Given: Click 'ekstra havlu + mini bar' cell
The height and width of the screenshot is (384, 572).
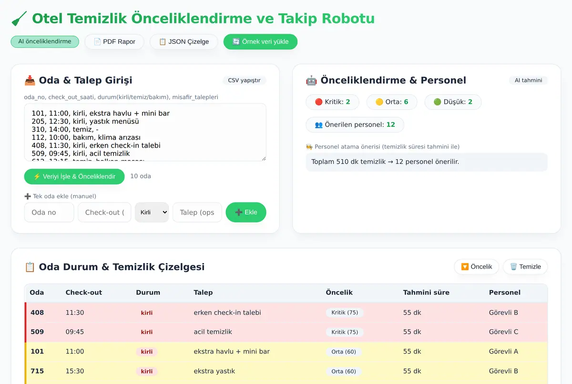Looking at the screenshot, I should (232, 352).
